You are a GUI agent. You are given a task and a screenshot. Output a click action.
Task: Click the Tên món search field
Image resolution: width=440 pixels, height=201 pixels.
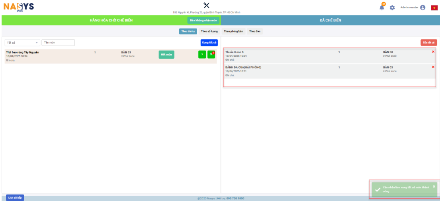tap(58, 42)
